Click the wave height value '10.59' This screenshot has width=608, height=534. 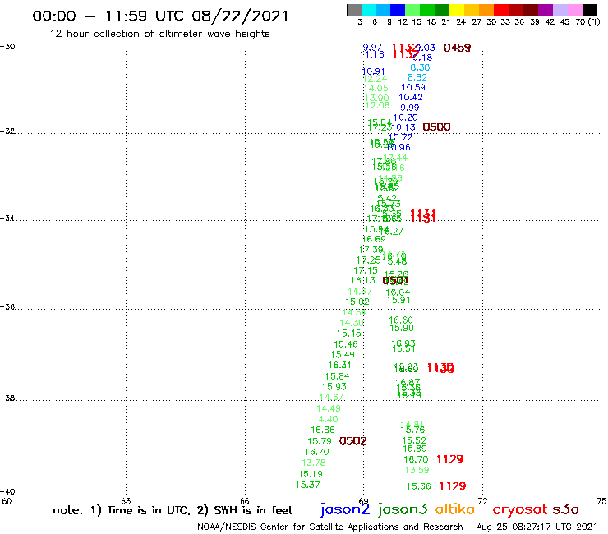click(413, 88)
